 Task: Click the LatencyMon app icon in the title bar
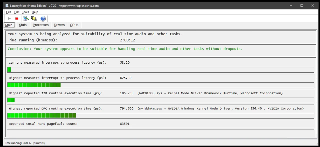pos(7,5)
